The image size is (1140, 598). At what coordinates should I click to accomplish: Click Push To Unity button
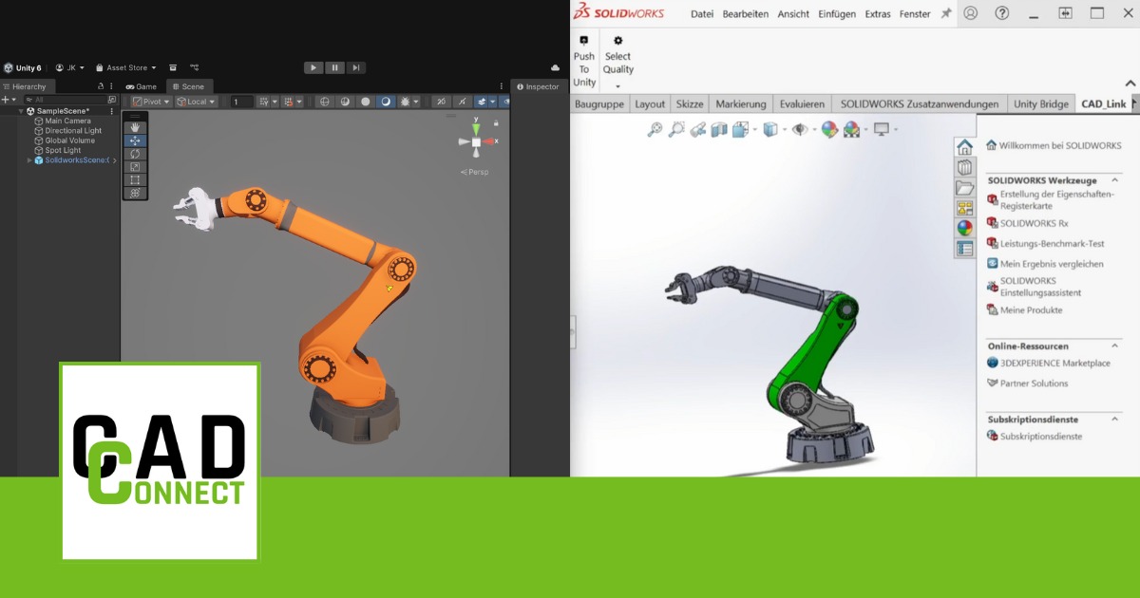pyautogui.click(x=584, y=62)
